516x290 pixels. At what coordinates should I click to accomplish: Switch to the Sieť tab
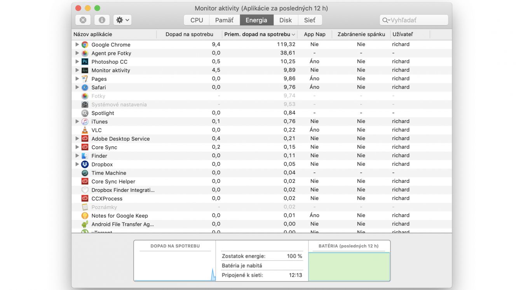point(310,20)
